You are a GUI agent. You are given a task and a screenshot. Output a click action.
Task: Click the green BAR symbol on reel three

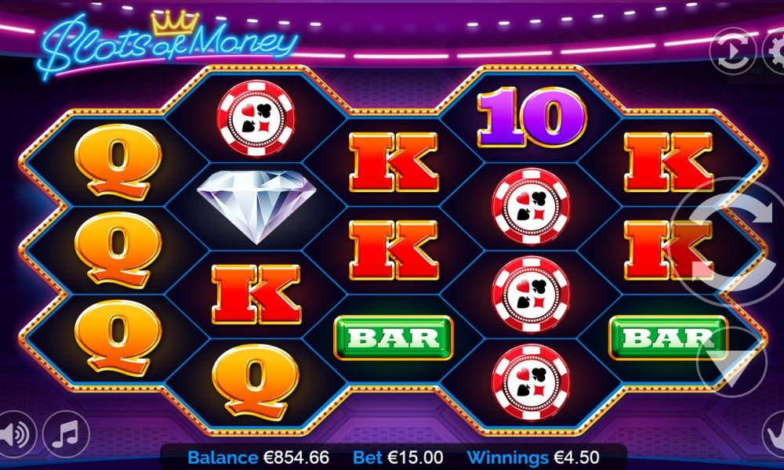[x=393, y=338]
